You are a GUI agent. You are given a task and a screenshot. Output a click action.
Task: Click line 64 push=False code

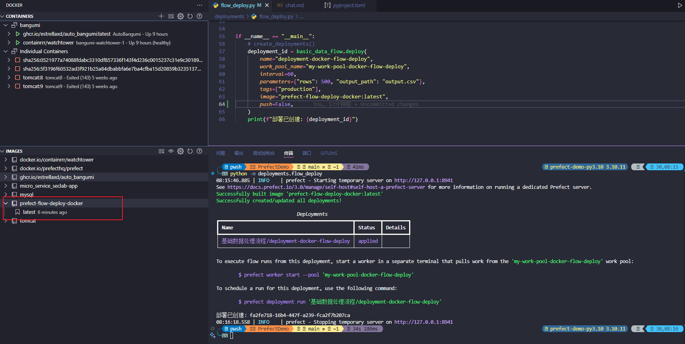coord(276,104)
